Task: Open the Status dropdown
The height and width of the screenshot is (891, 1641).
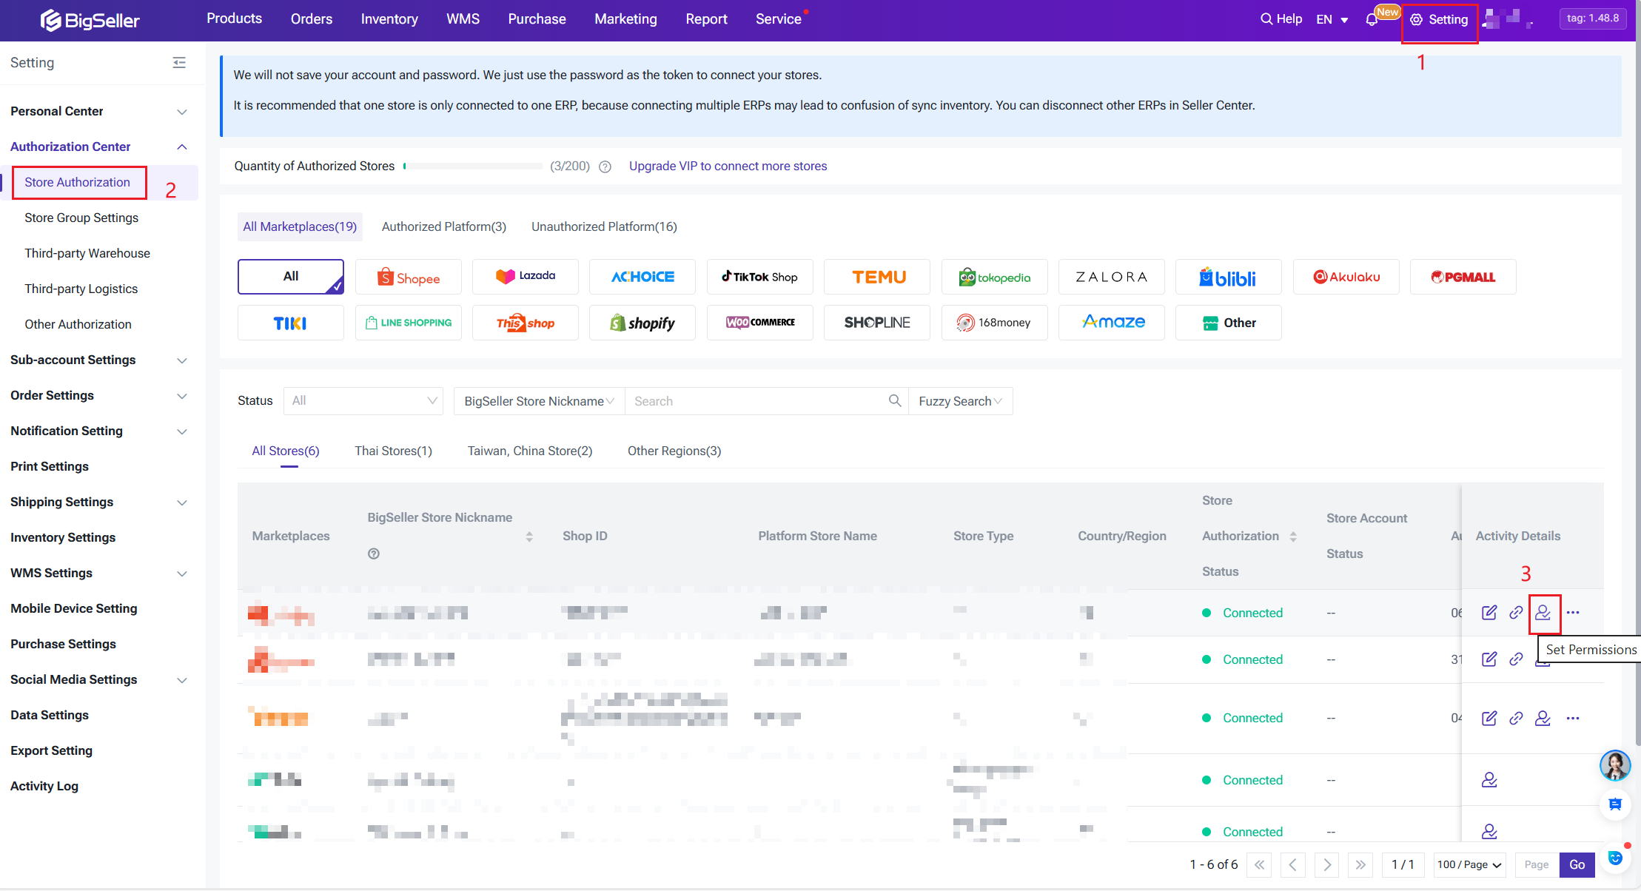Action: point(363,400)
